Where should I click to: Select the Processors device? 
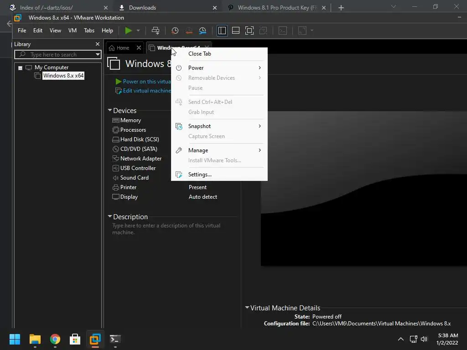click(129, 130)
